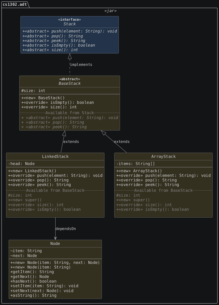
Task: Click LinkedStack's override pop(): String
Action: coord(38,180)
